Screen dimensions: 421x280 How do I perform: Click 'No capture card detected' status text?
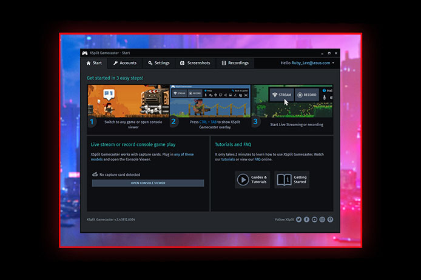(120, 175)
